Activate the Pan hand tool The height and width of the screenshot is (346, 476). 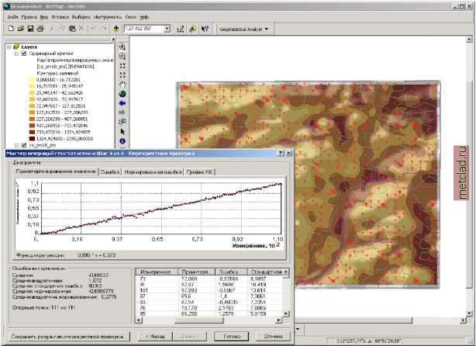[122, 85]
